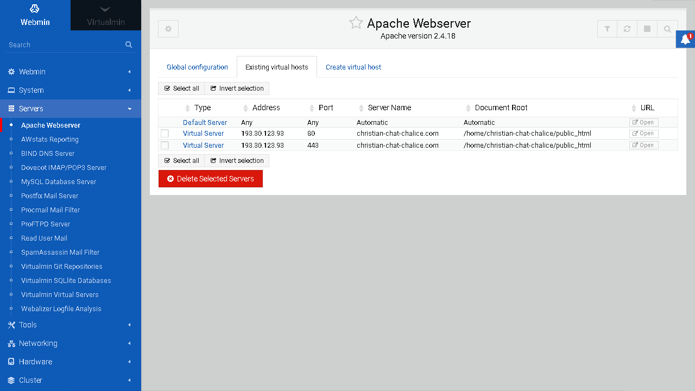Switch to Global configuration tab

[x=197, y=67]
